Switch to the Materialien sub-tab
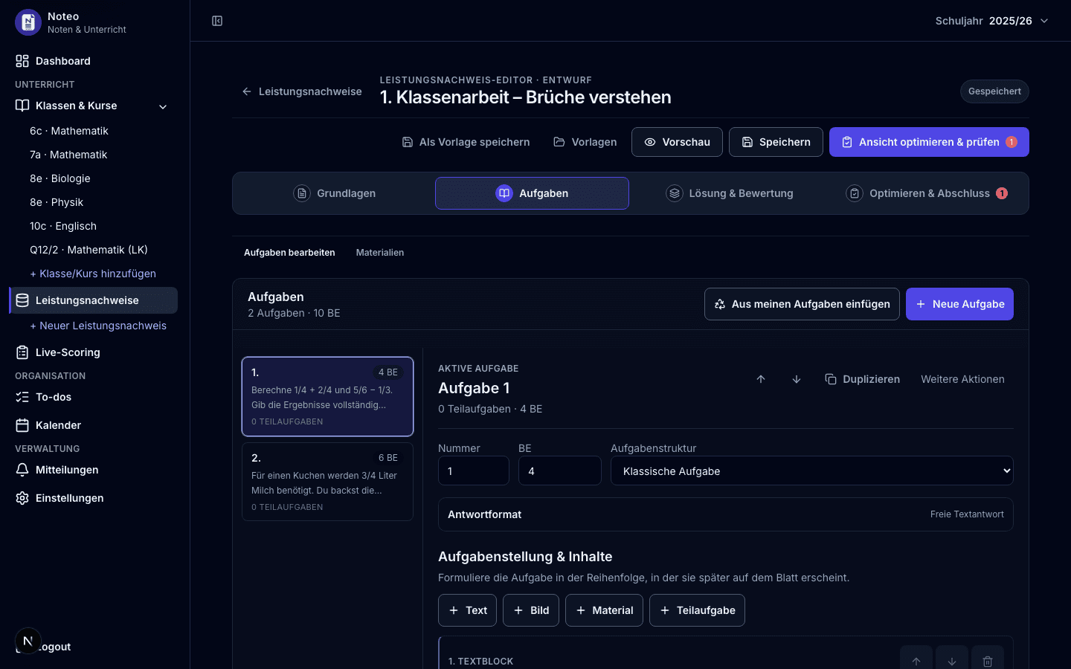This screenshot has width=1071, height=669. [x=380, y=253]
